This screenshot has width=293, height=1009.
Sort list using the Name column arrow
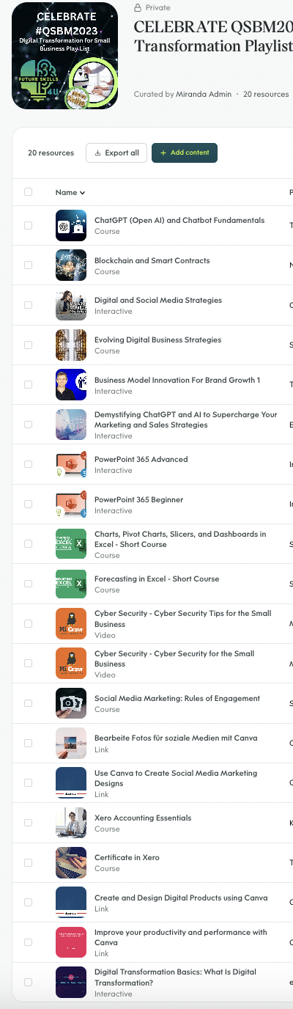82,193
